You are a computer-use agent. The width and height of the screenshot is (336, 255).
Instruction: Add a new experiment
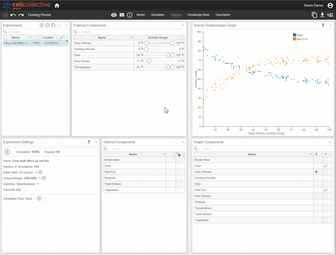42,25
